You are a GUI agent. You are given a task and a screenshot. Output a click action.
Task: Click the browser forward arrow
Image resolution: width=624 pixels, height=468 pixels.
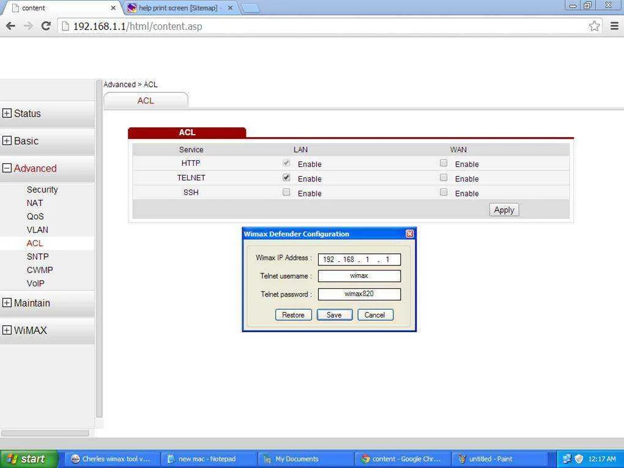tap(28, 26)
